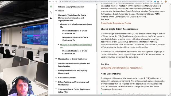Click the Shared Single-Client Access Names heading
The width and height of the screenshot is (171, 96).
pos(119,29)
